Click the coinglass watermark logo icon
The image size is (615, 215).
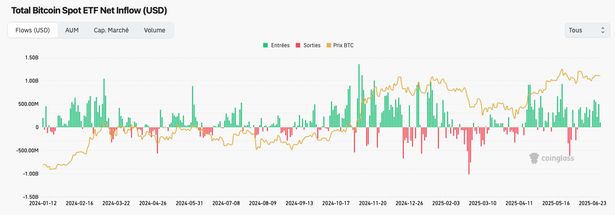coord(534,158)
